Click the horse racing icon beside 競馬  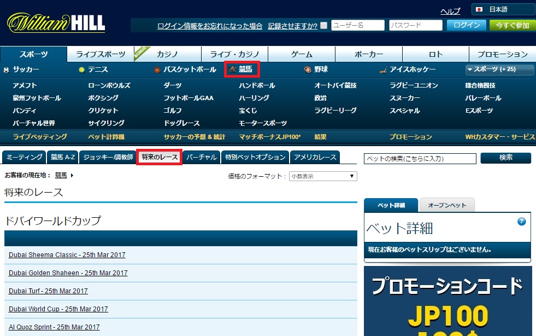[233, 69]
